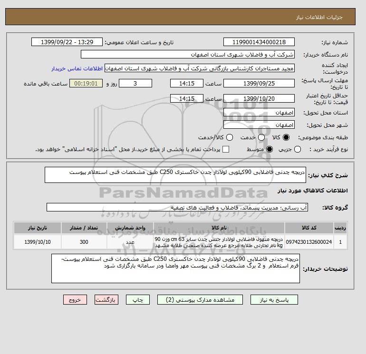Image resolution: width=366 pixels, height=354 pixels.
Task: Click the remaining days field showing 3
Action: [135, 83]
